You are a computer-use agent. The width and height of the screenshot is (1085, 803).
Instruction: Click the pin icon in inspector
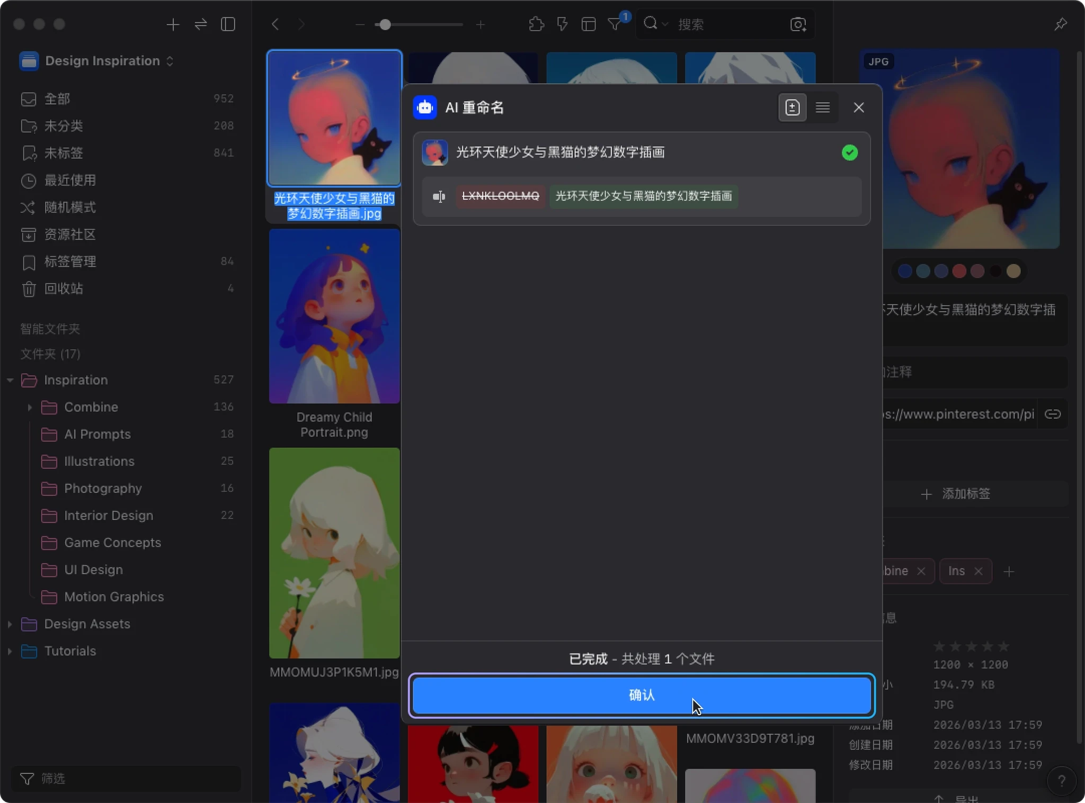click(1060, 24)
